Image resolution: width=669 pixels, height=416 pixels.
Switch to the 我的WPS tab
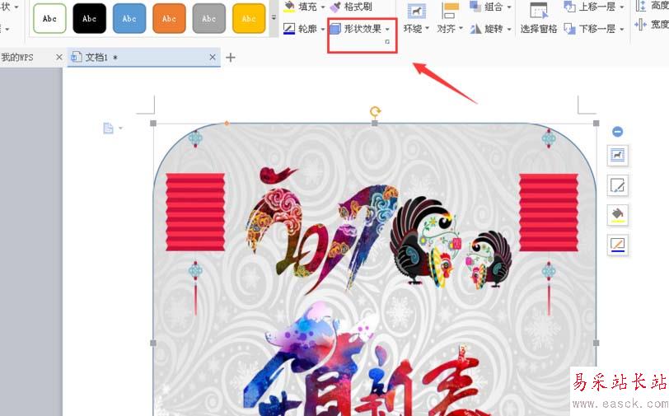pos(17,57)
